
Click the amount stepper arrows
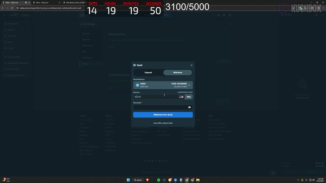click(x=180, y=97)
